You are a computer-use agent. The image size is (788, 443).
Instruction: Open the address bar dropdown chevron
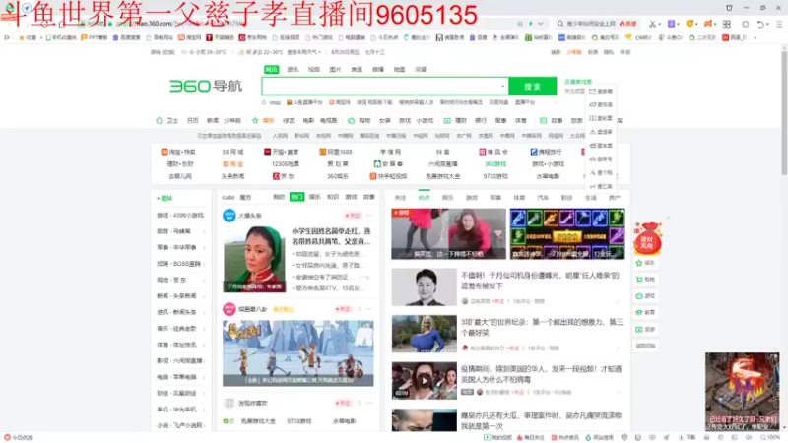[x=540, y=24]
